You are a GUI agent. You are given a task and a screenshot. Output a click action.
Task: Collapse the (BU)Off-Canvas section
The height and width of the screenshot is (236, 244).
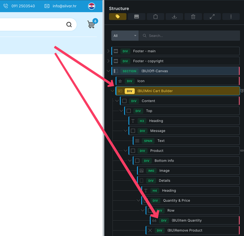point(108,71)
